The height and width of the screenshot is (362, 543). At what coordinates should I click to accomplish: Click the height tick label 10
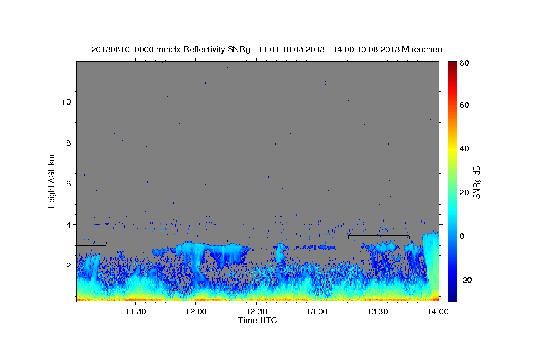pos(66,102)
